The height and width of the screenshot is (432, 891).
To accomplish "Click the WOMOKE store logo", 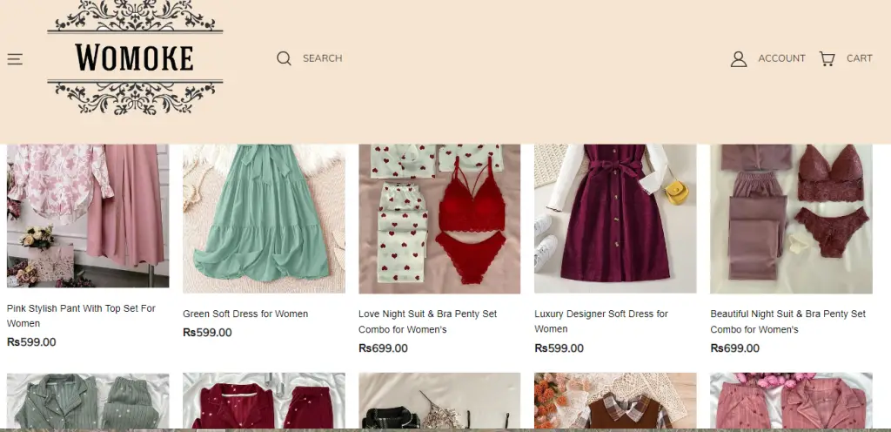I will [x=135, y=57].
